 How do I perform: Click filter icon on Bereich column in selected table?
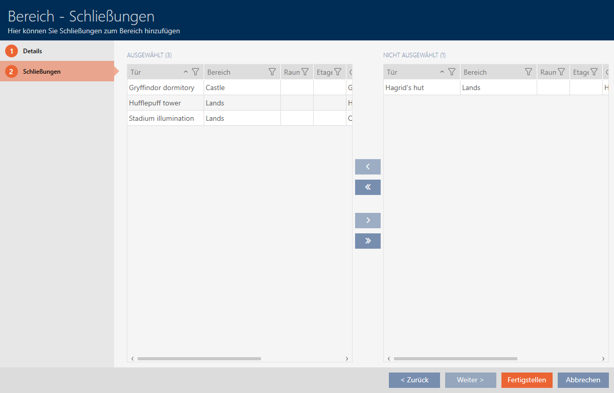point(272,72)
